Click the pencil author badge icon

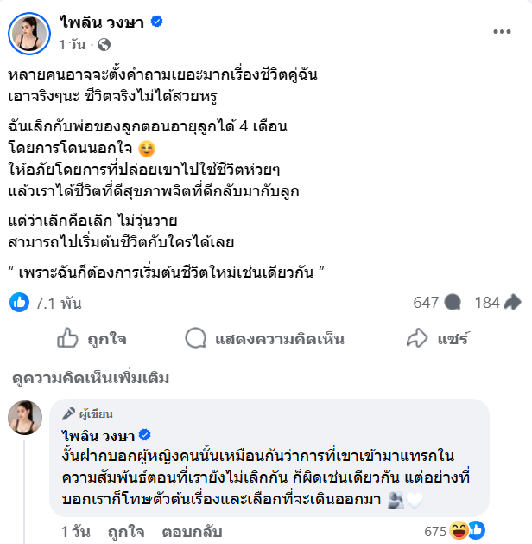tap(68, 414)
